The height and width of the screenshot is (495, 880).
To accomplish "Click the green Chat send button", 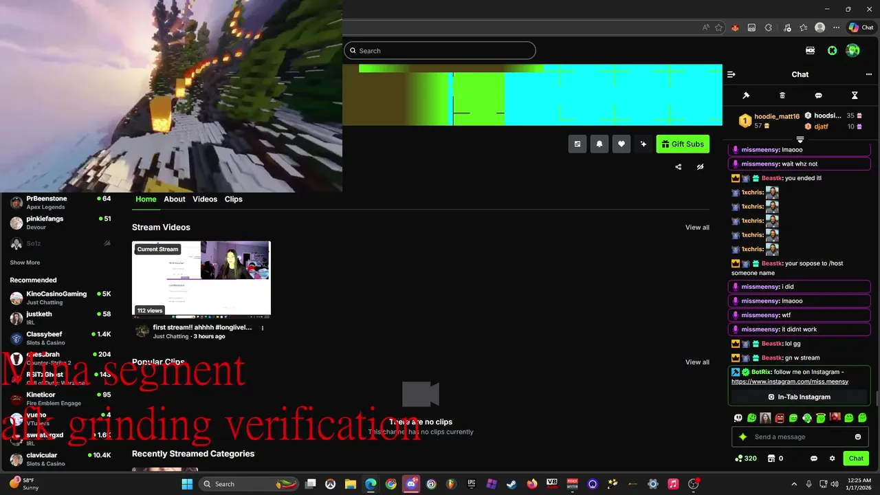I will [856, 459].
